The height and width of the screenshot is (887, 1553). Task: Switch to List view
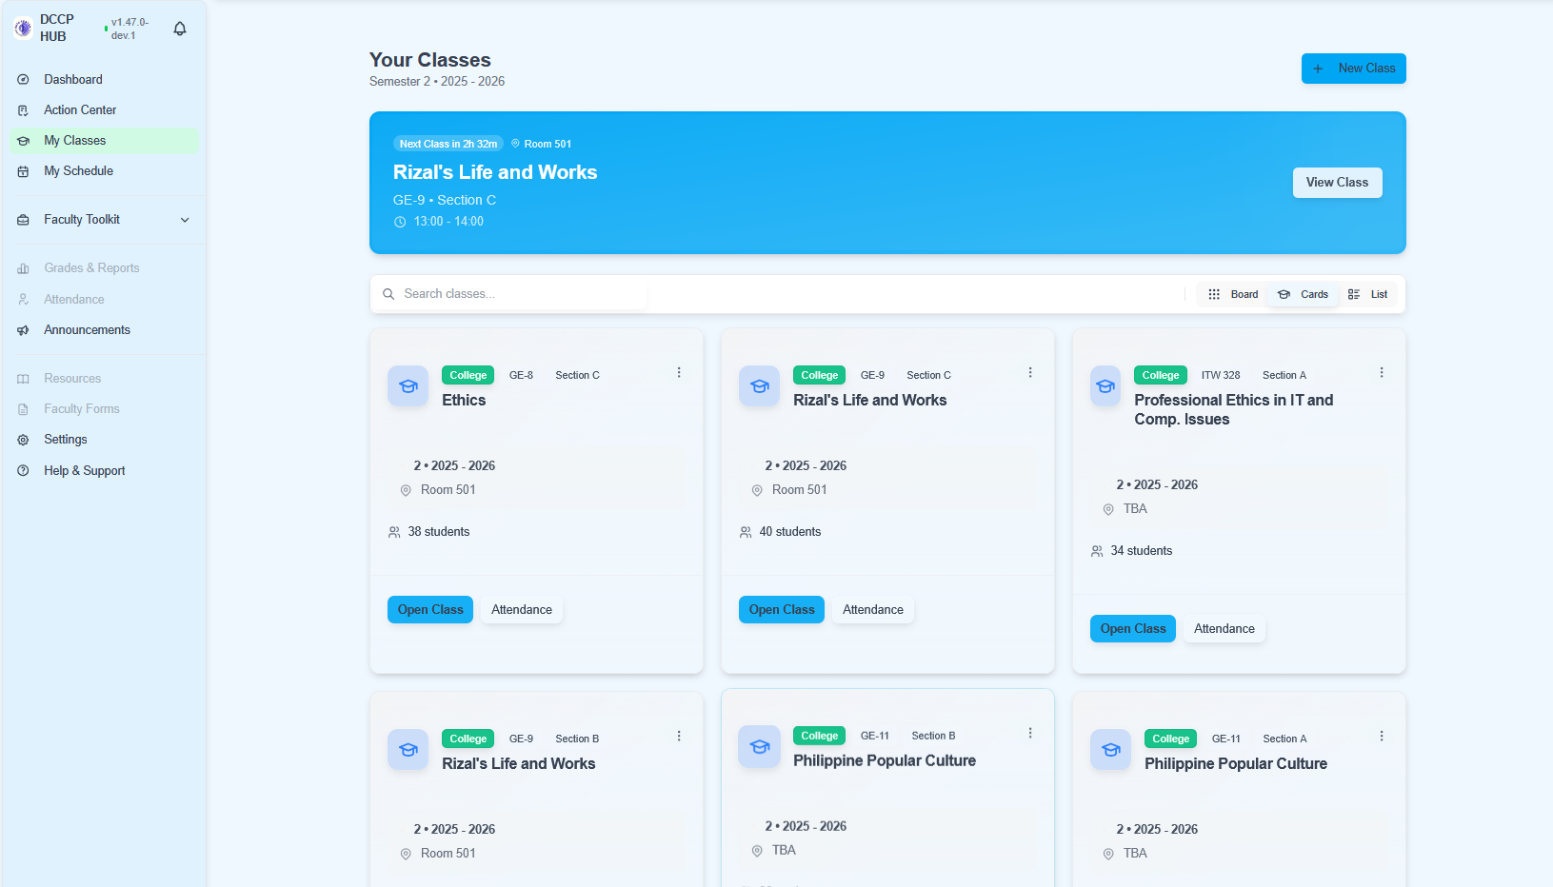[x=1368, y=295]
